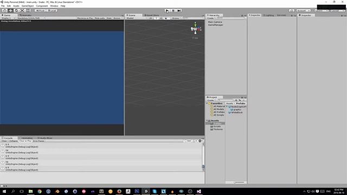Open the Edit menu

tap(9, 6)
